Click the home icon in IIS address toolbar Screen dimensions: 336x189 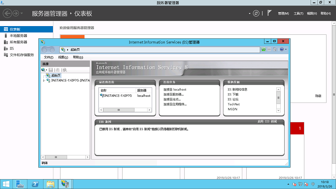point(275,49)
